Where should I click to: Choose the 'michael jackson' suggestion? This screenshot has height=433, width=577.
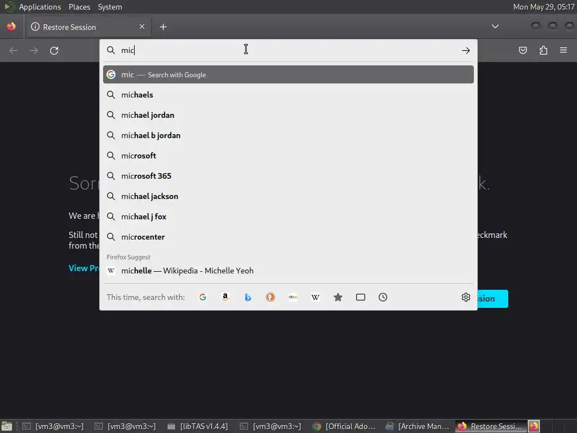point(288,196)
